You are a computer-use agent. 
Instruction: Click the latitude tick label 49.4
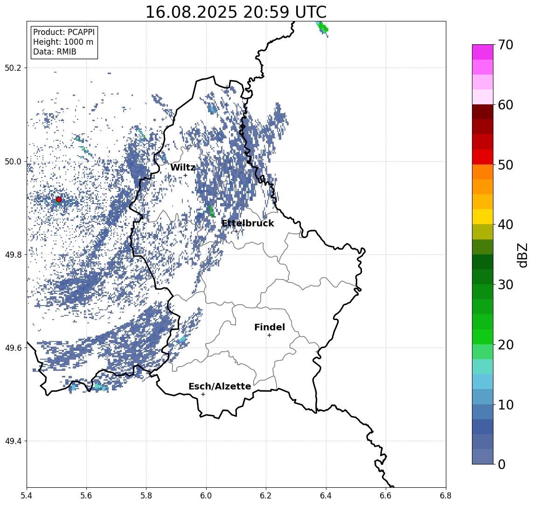13,441
